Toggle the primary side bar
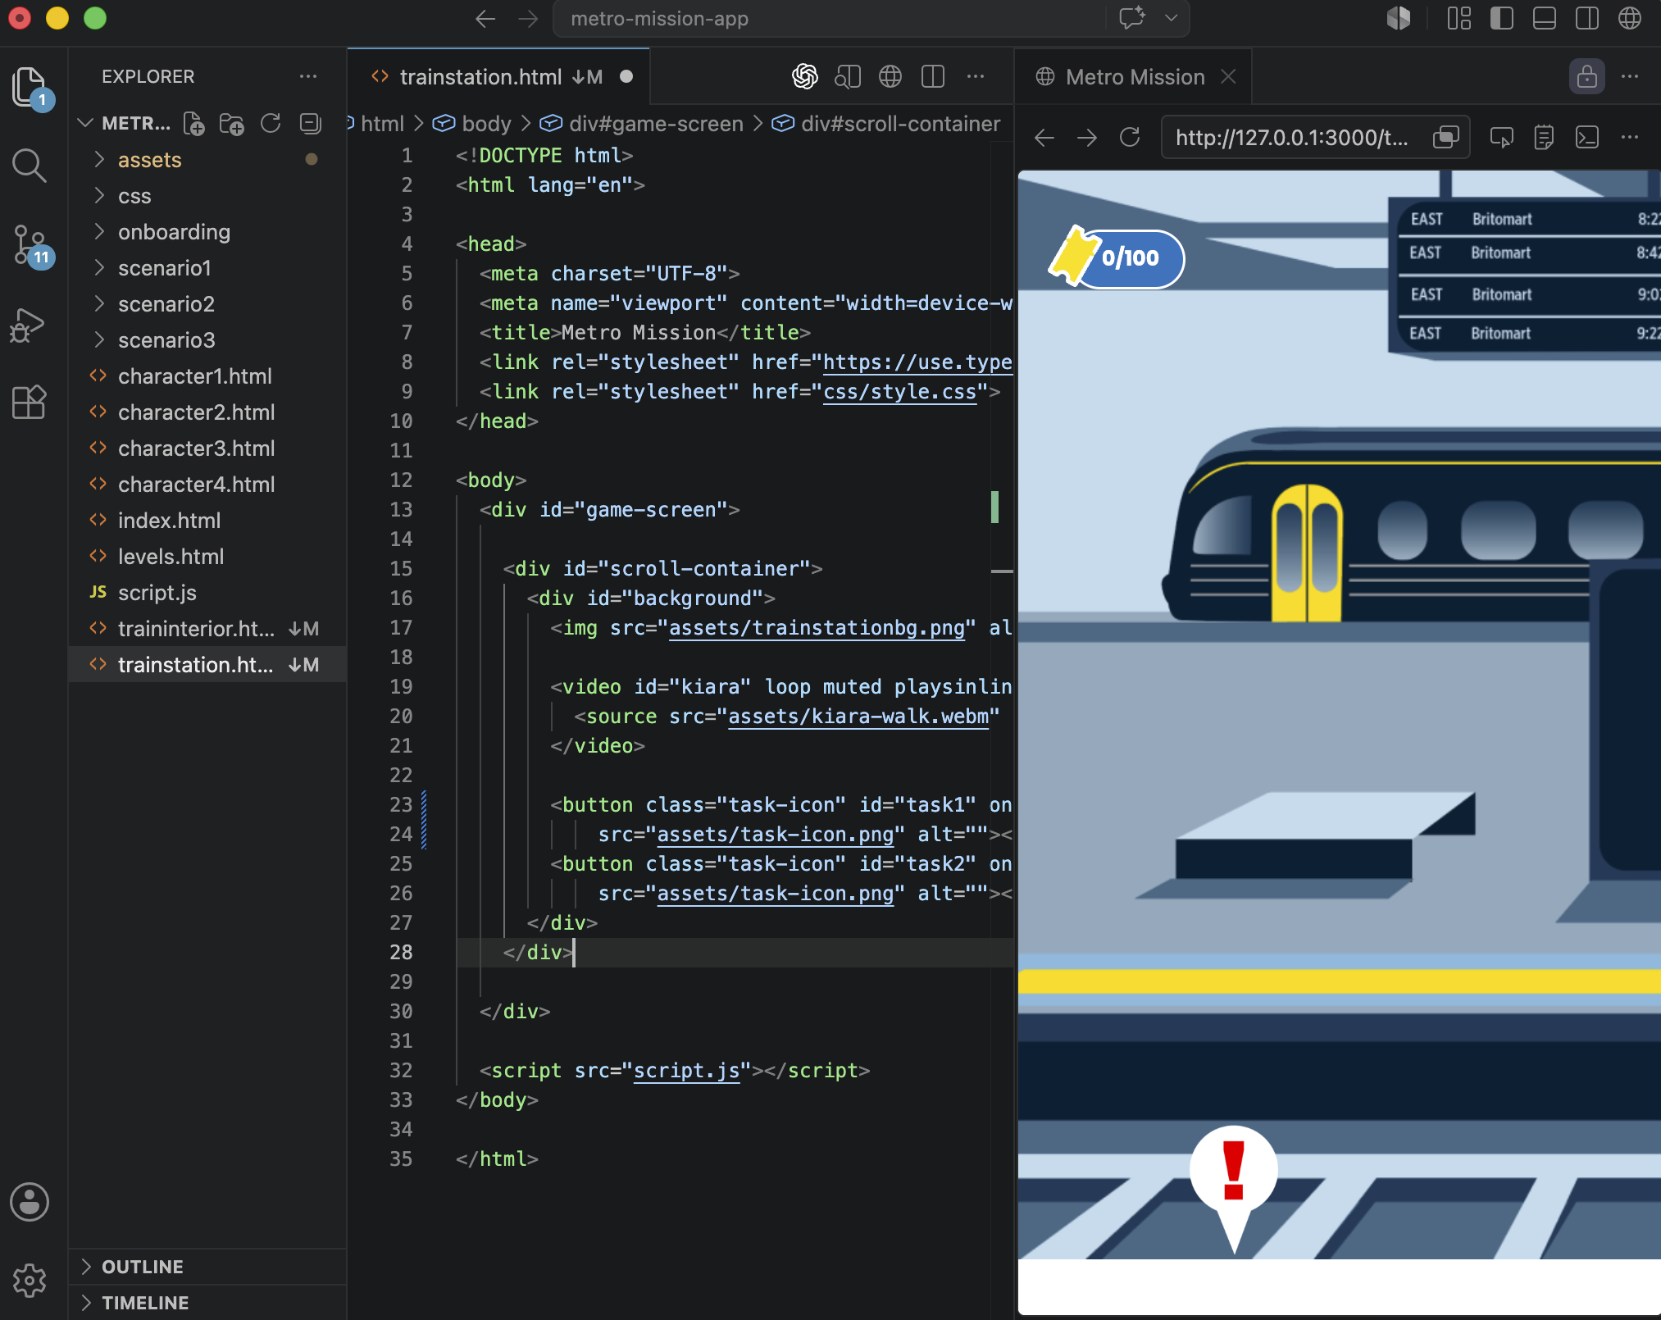Image resolution: width=1661 pixels, height=1320 pixels. [x=1502, y=18]
